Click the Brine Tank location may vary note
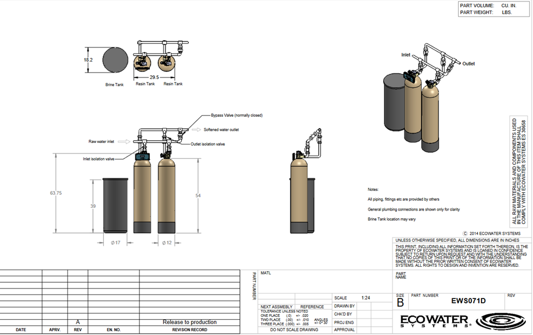The image size is (533, 335). point(391,219)
